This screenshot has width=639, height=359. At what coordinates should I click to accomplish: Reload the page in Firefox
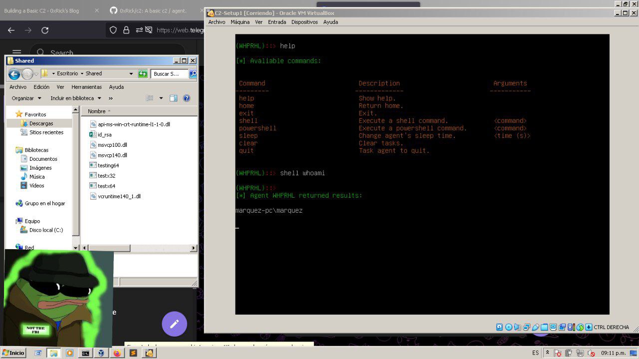tap(45, 30)
